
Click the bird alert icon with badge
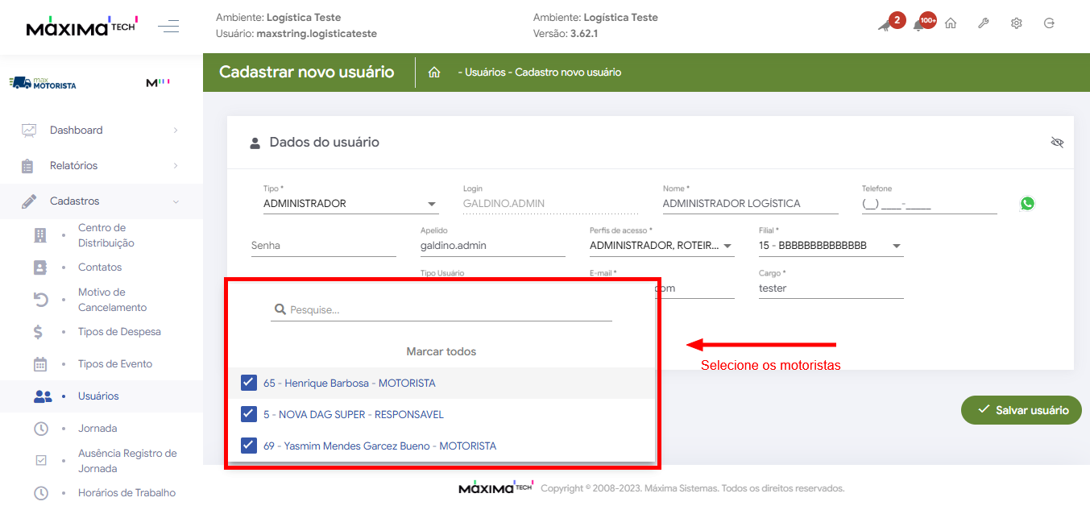coord(885,25)
